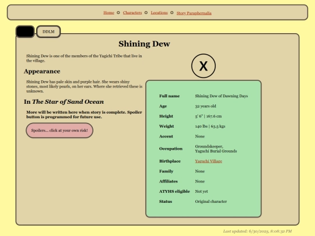The height and width of the screenshot is (236, 315).
Task: Click the Spoilers click at your own risk button
Action: [60, 131]
